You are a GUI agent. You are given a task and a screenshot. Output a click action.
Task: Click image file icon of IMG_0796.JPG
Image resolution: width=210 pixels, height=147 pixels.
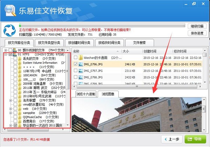tap(80, 64)
